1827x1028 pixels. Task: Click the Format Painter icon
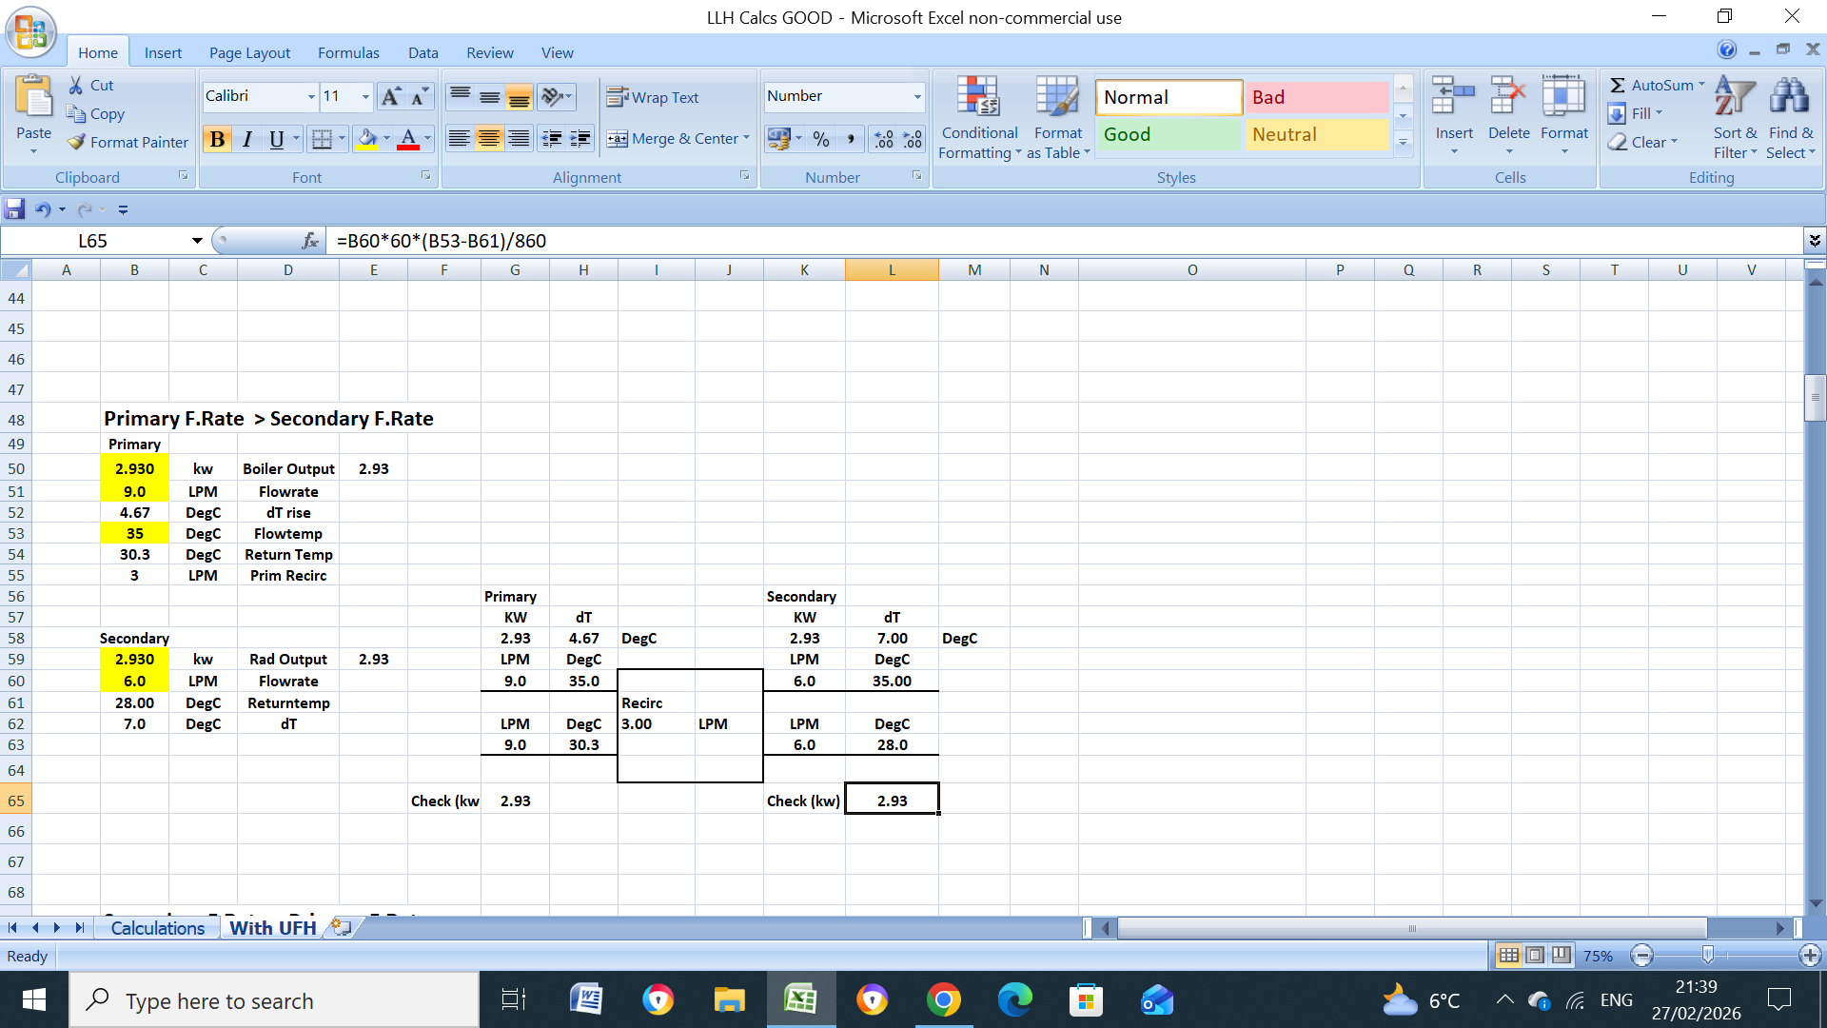(x=77, y=142)
